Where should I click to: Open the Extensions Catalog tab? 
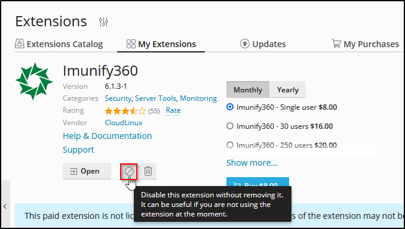pyautogui.click(x=59, y=44)
